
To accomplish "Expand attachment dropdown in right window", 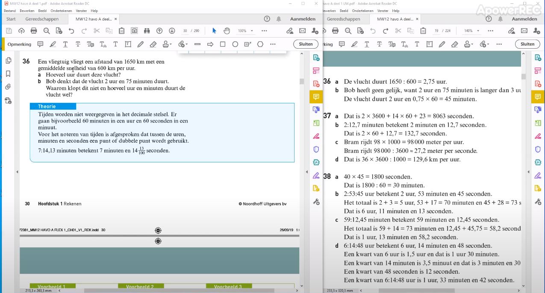I will click(x=488, y=44).
